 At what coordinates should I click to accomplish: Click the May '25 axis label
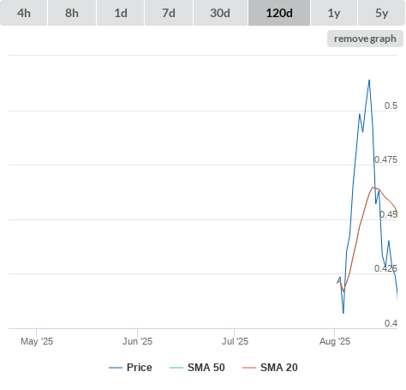coord(37,341)
